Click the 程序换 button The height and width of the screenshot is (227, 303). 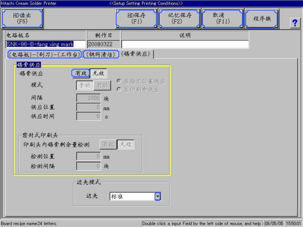pos(262,19)
